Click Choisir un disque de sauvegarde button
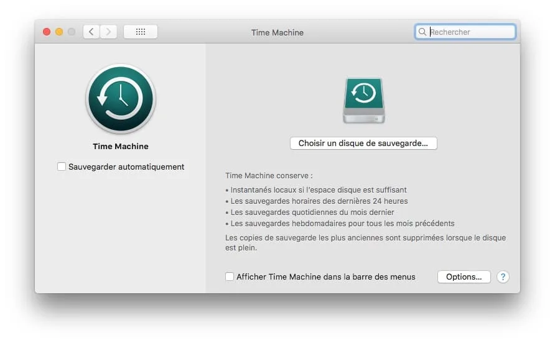The height and width of the screenshot is (343, 555). click(363, 143)
